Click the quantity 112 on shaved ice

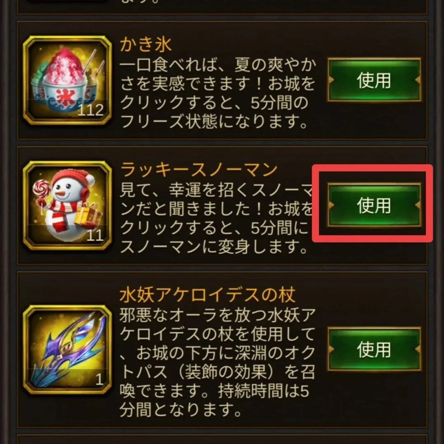pos(91,110)
